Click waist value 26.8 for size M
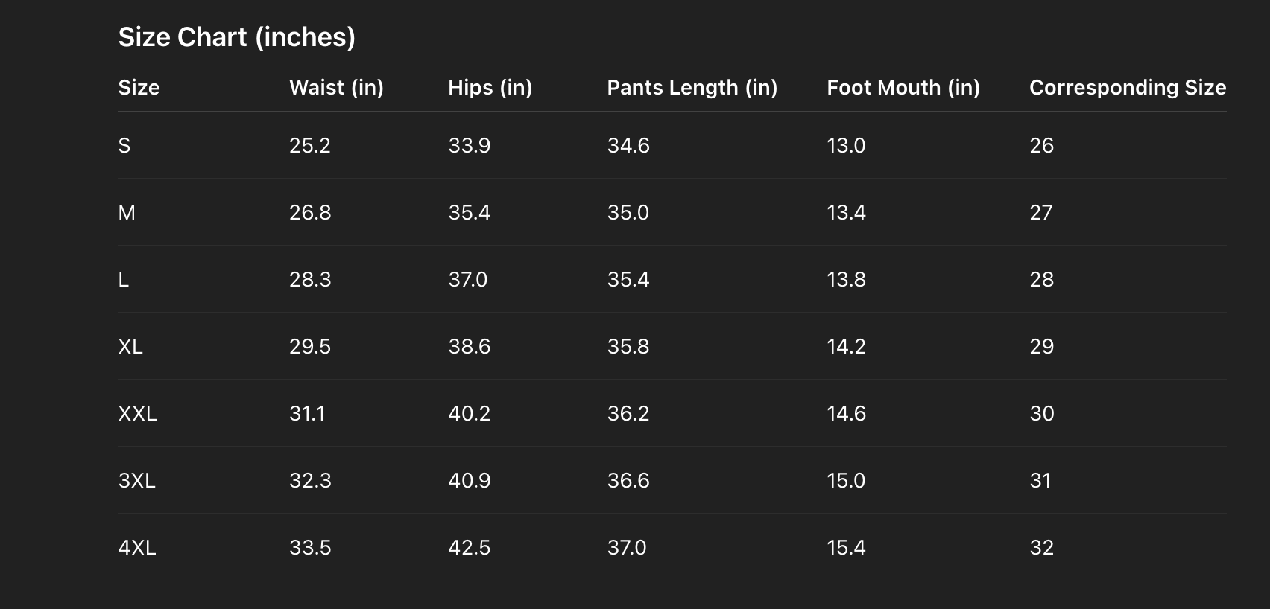 point(310,213)
